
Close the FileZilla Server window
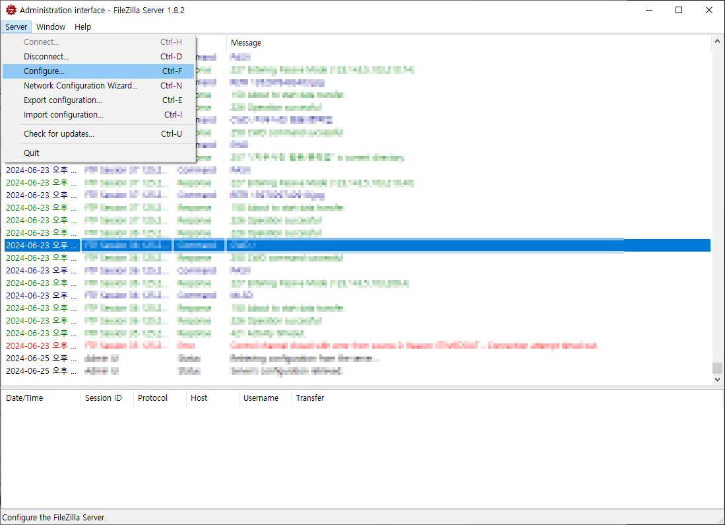point(709,10)
